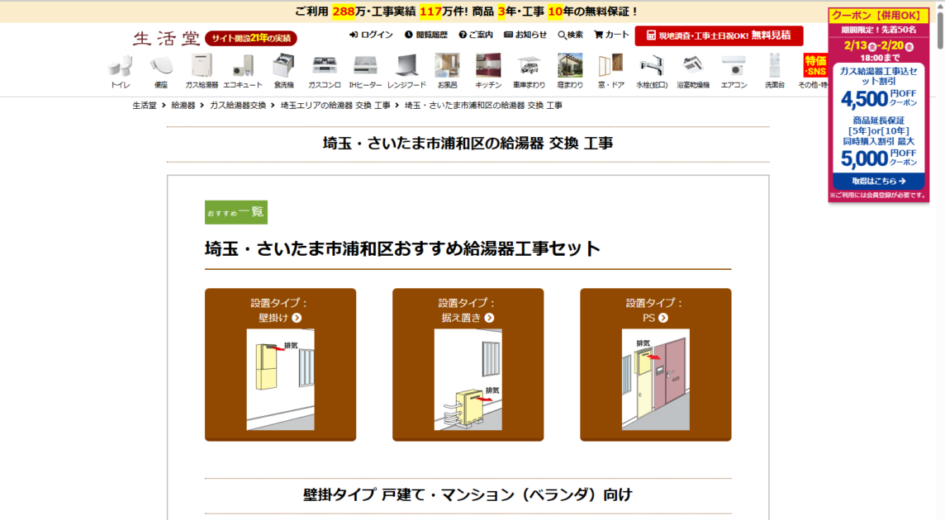
Task: Click the エアコン air conditioner icon
Action: 734,71
